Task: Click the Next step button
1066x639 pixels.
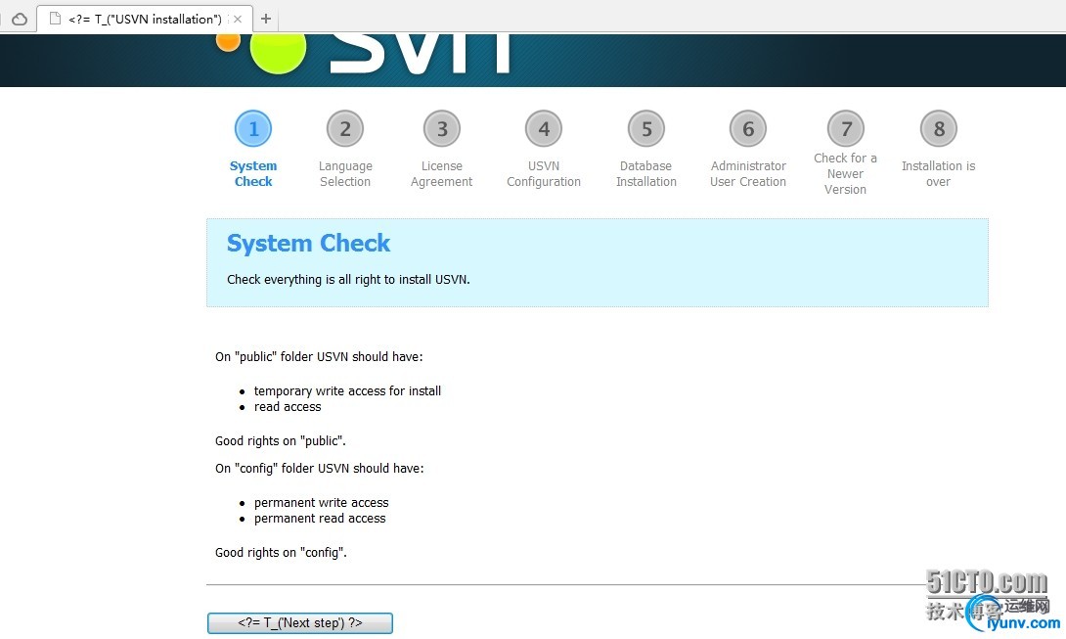Action: tap(300, 622)
